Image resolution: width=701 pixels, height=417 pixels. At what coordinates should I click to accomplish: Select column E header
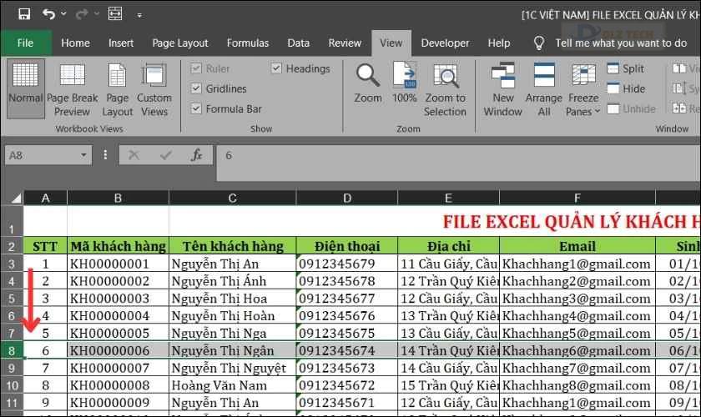click(448, 198)
